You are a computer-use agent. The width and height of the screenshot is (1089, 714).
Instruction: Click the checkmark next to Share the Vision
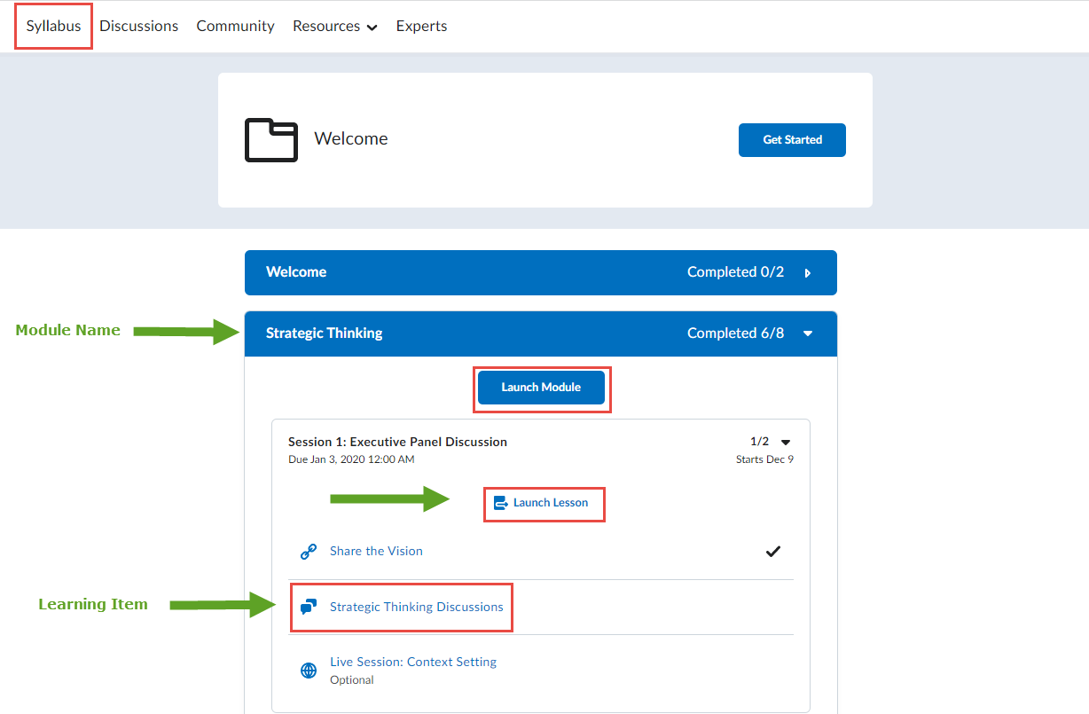click(773, 552)
